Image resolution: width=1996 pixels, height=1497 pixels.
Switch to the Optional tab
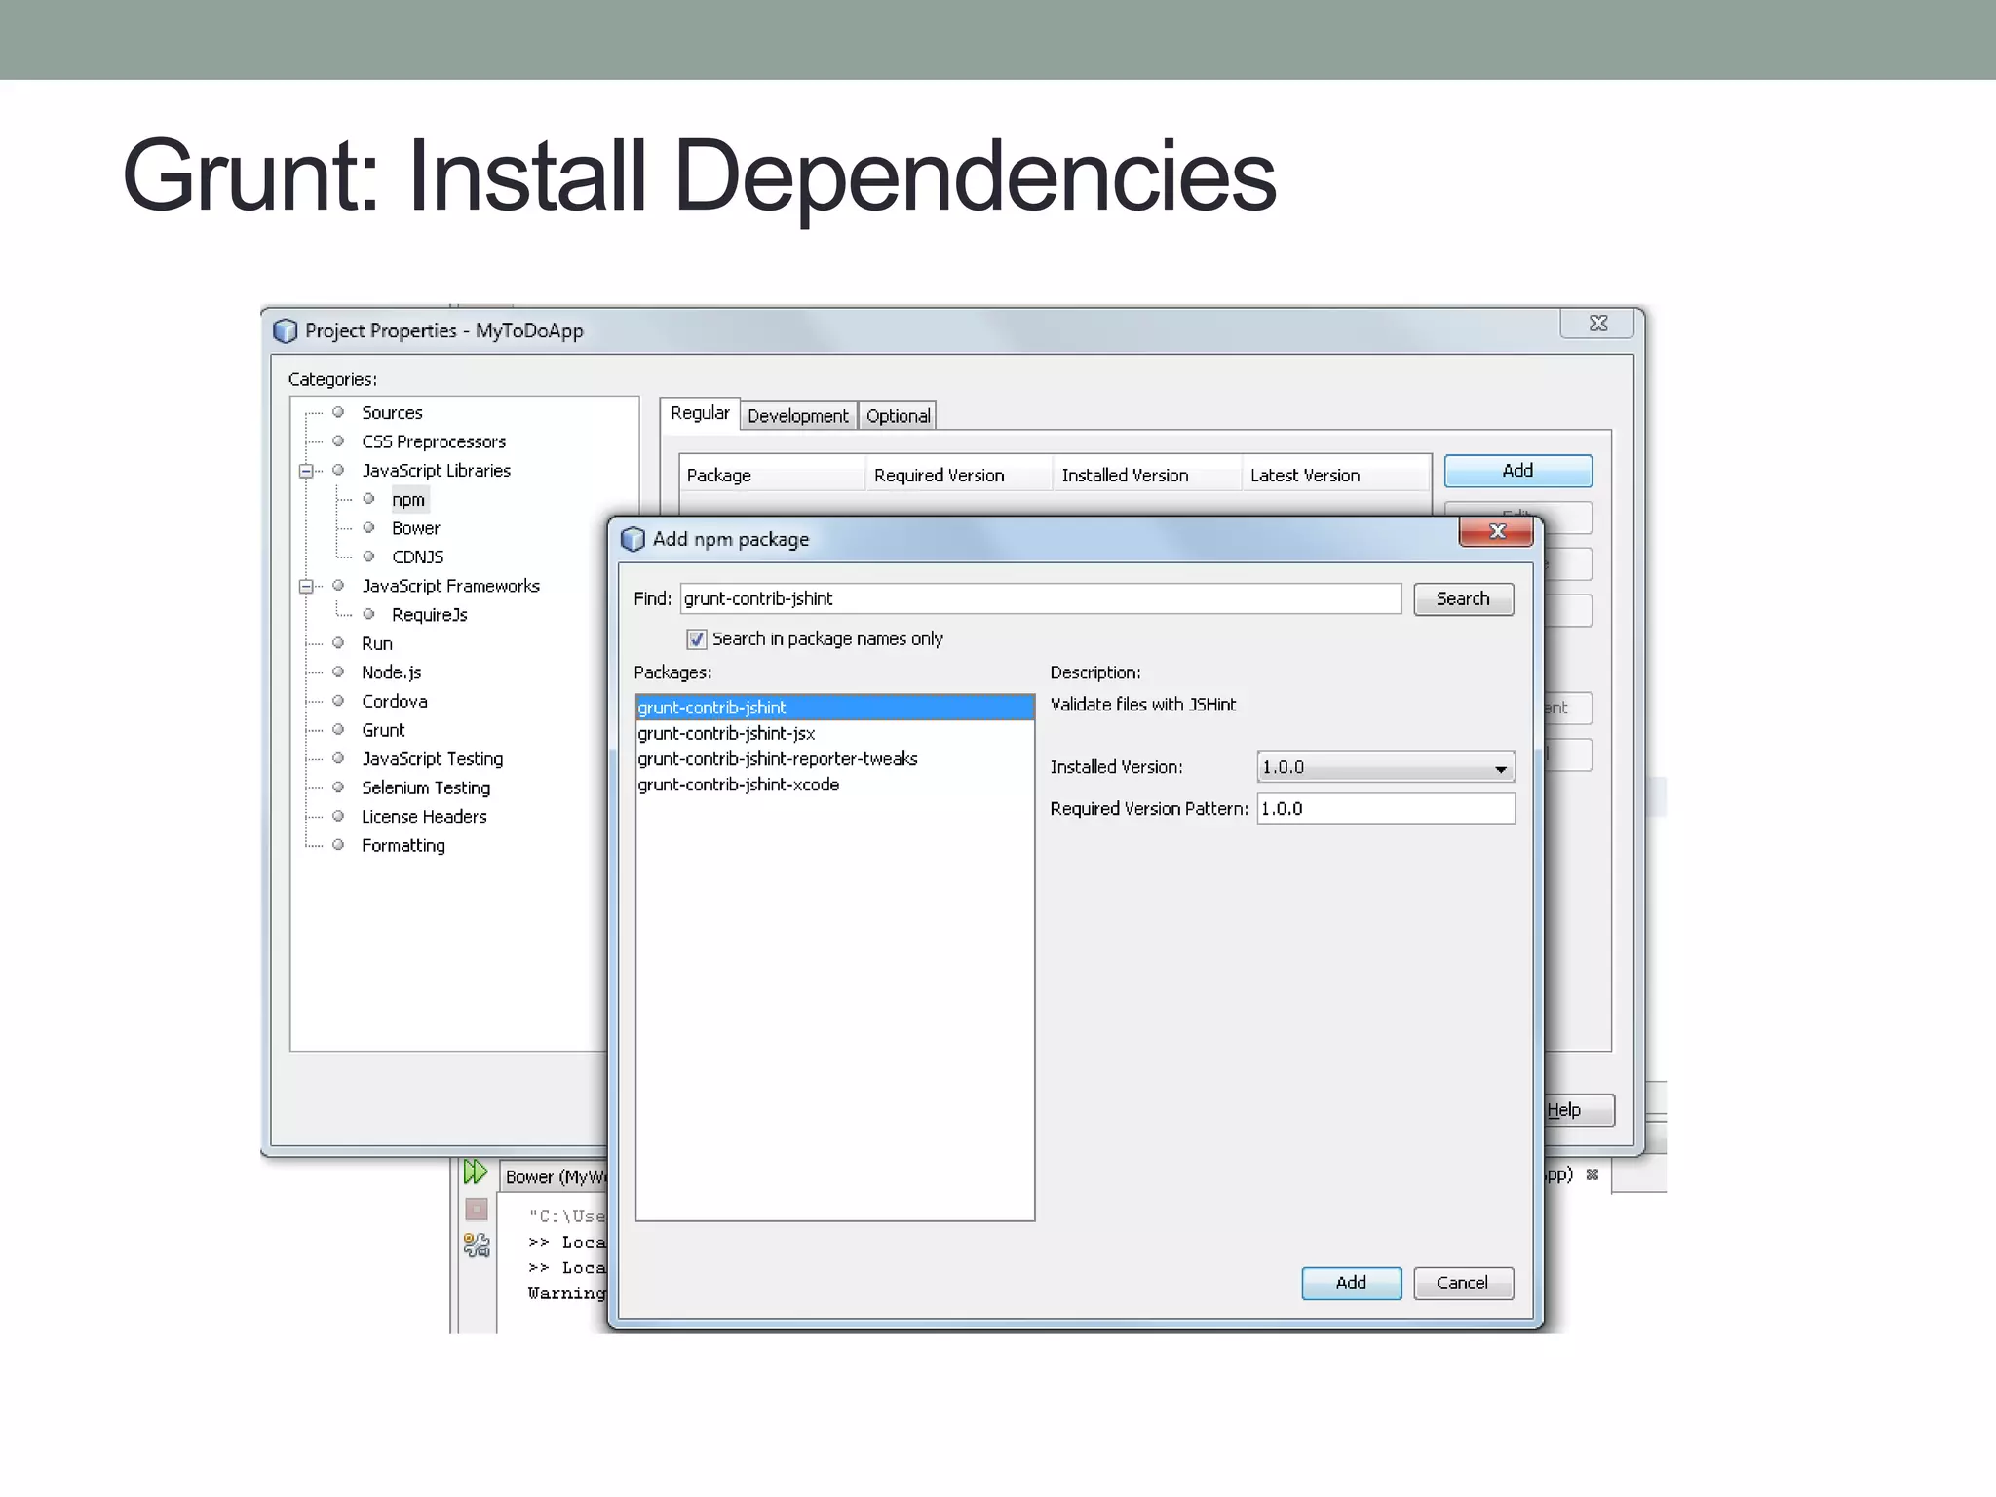tap(898, 416)
